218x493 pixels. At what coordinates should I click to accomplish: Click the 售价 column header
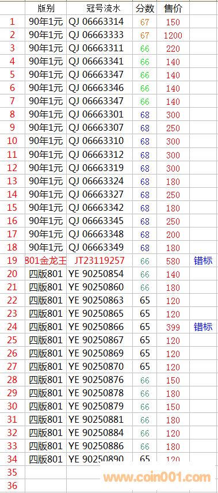pyautogui.click(x=173, y=9)
